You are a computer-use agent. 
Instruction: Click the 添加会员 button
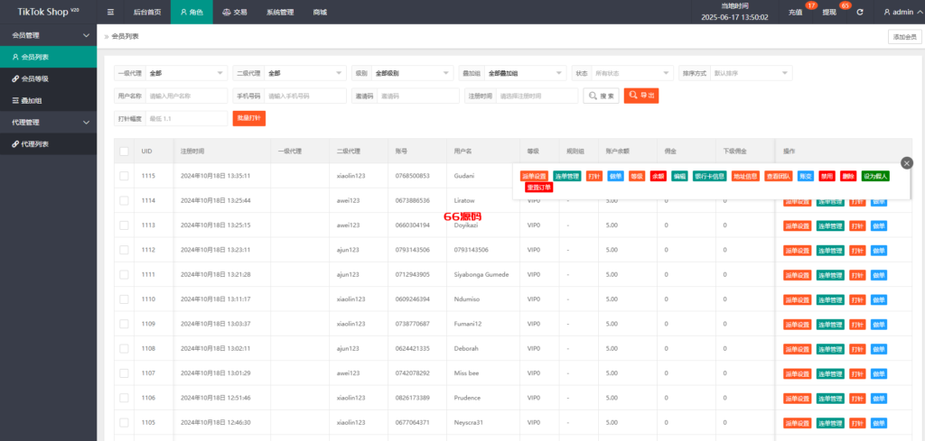[x=905, y=36]
